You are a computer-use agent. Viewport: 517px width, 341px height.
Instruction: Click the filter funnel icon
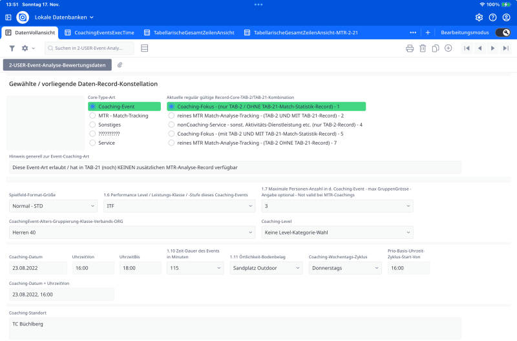tap(12, 48)
